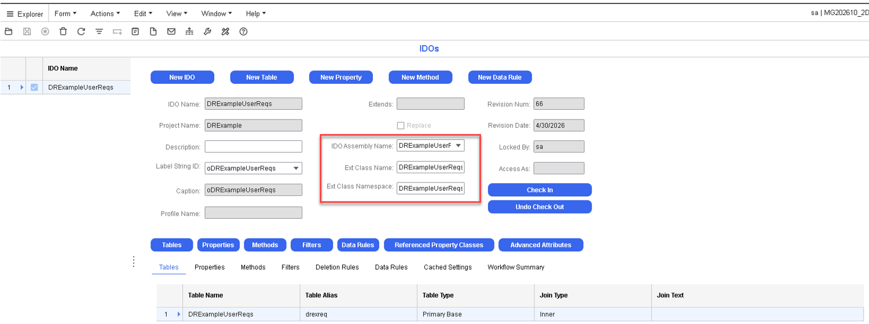Switch to the Cached Settings tab

448,267
